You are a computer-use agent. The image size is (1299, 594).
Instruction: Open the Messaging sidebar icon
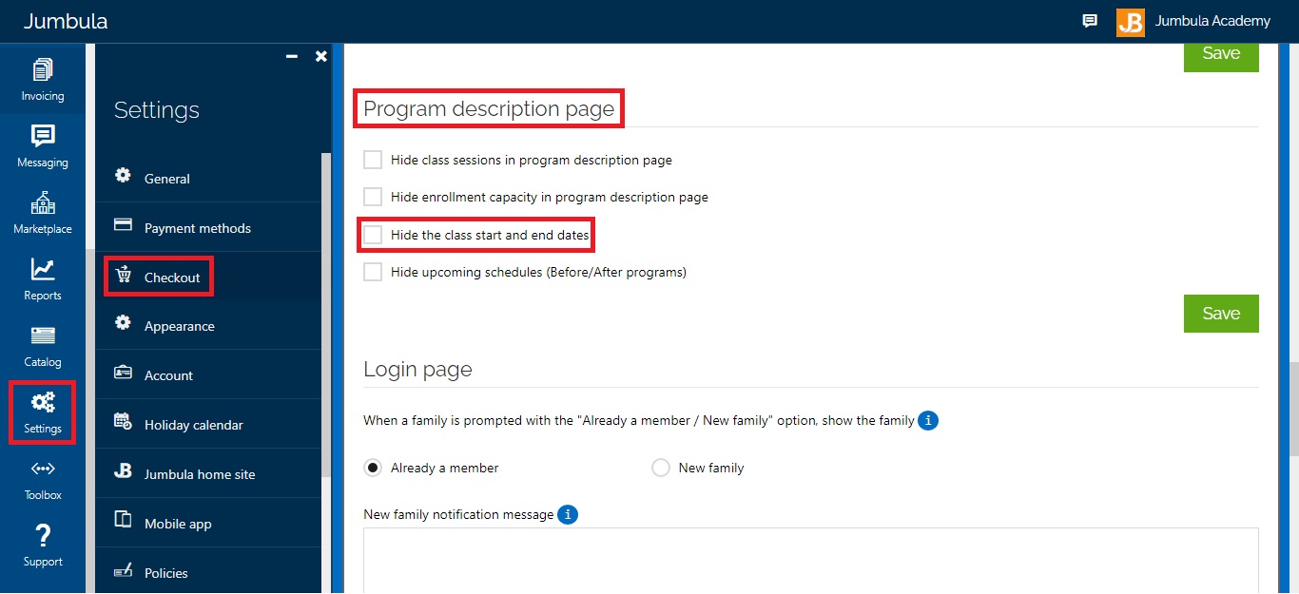(43, 136)
